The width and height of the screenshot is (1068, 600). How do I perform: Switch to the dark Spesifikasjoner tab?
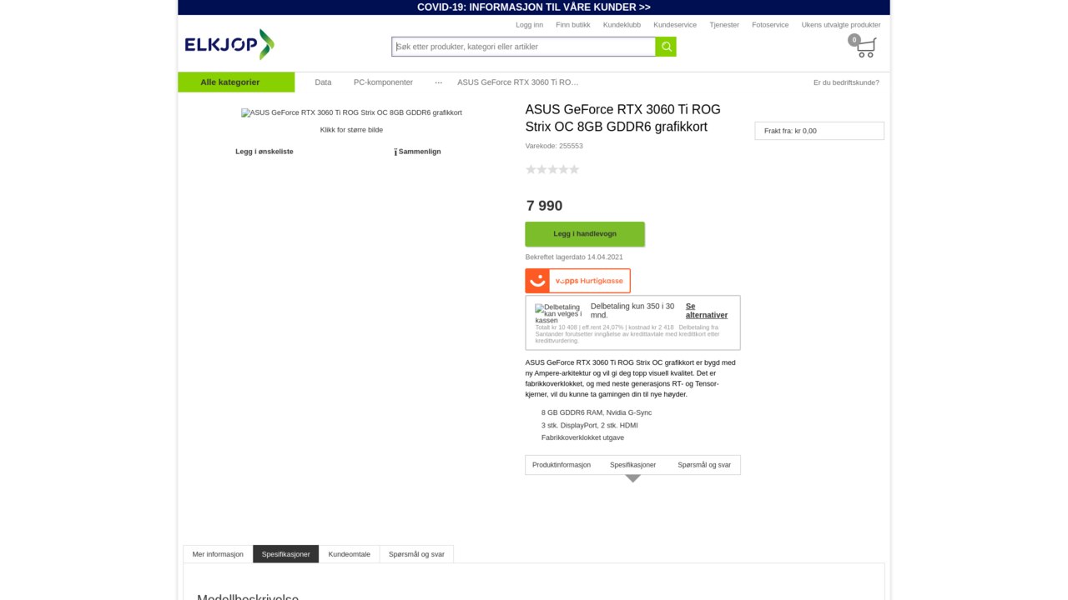(286, 554)
